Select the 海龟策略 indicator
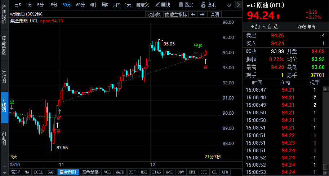 click(x=90, y=172)
